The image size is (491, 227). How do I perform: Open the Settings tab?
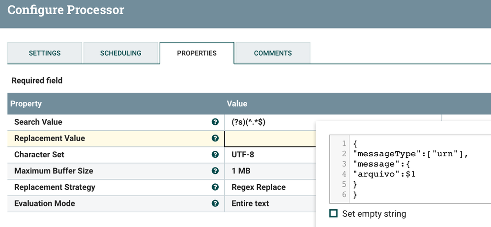click(45, 53)
